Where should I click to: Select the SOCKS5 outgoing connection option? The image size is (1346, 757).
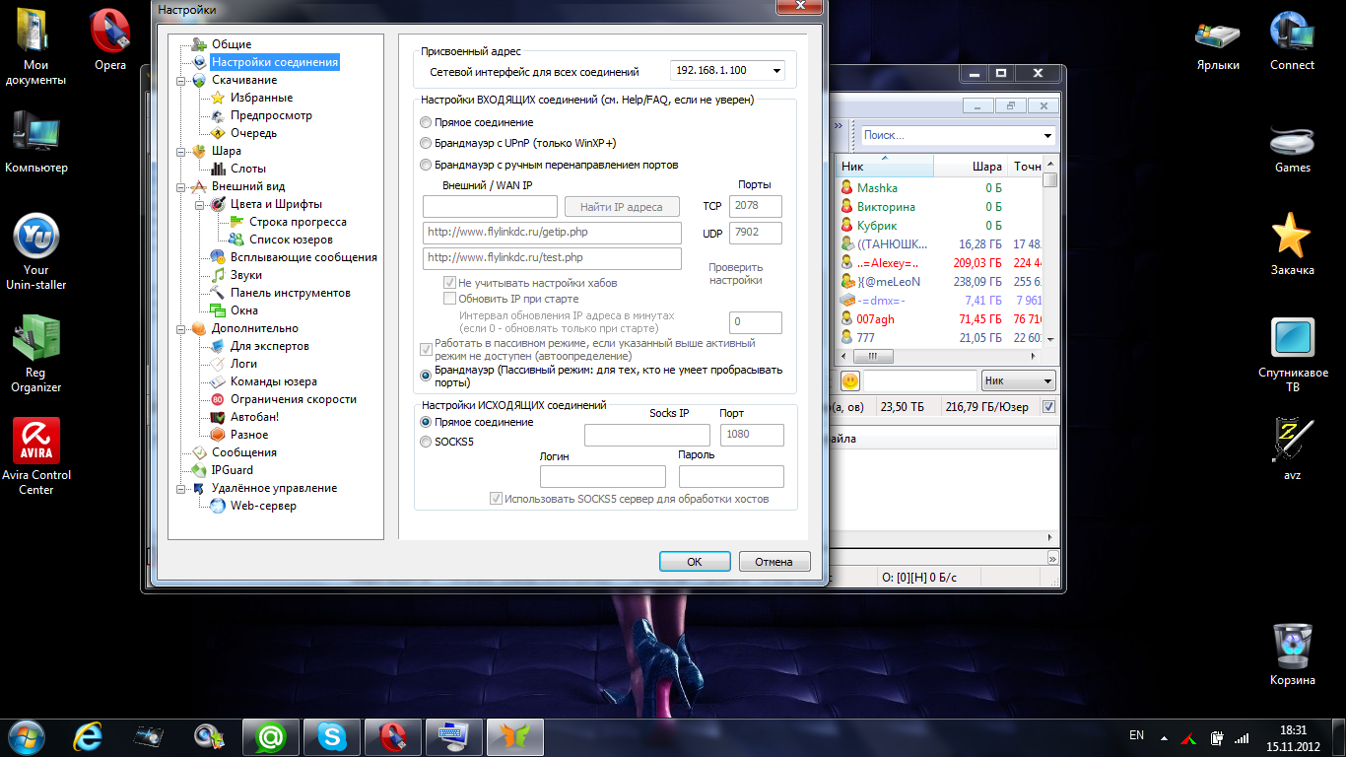[x=426, y=443]
